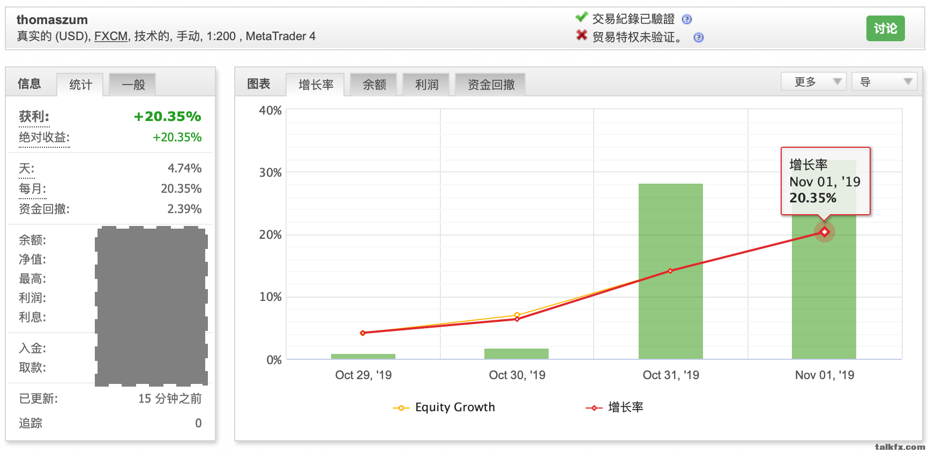
Task: Click the 2.39% drawdown value
Action: tap(185, 209)
